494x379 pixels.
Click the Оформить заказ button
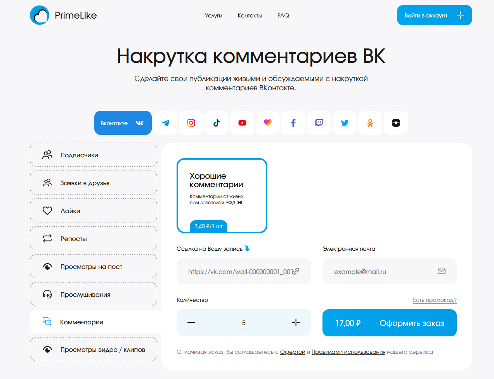pos(390,323)
